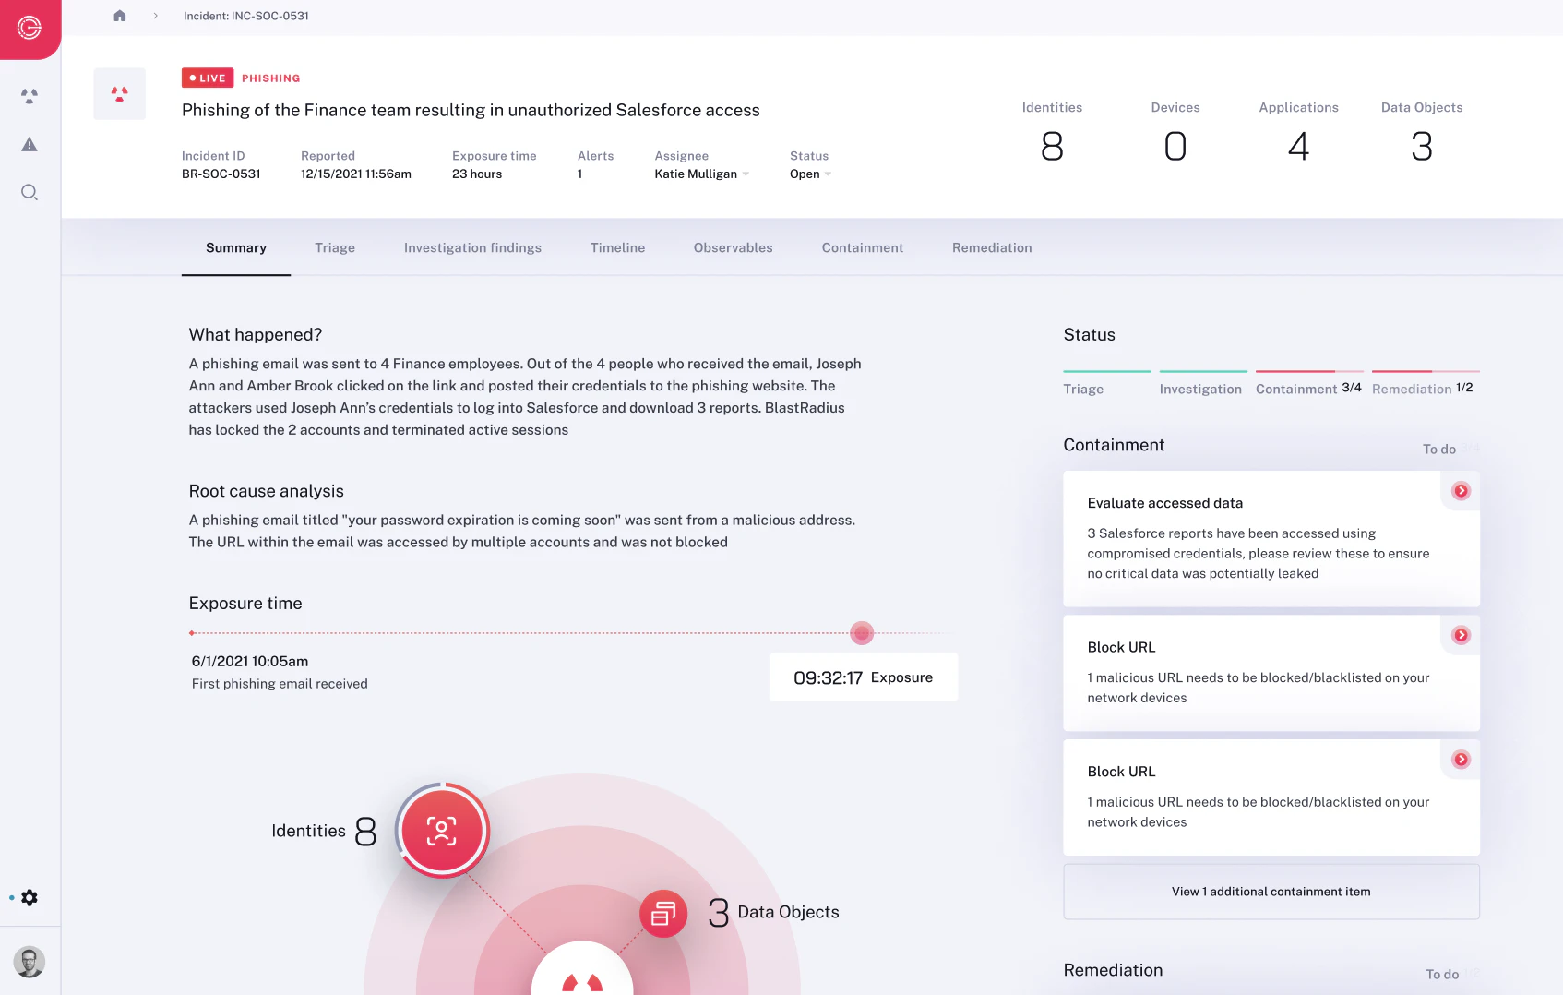Click the Data Objects icon in the radius chart
The width and height of the screenshot is (1563, 995).
pos(662,913)
